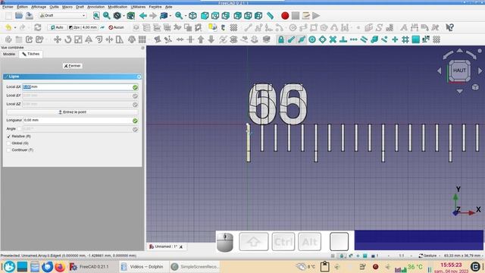Click the Local ΔX input field

tap(77, 87)
